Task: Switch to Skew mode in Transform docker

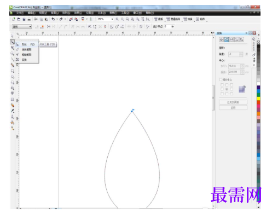Action: [241, 39]
